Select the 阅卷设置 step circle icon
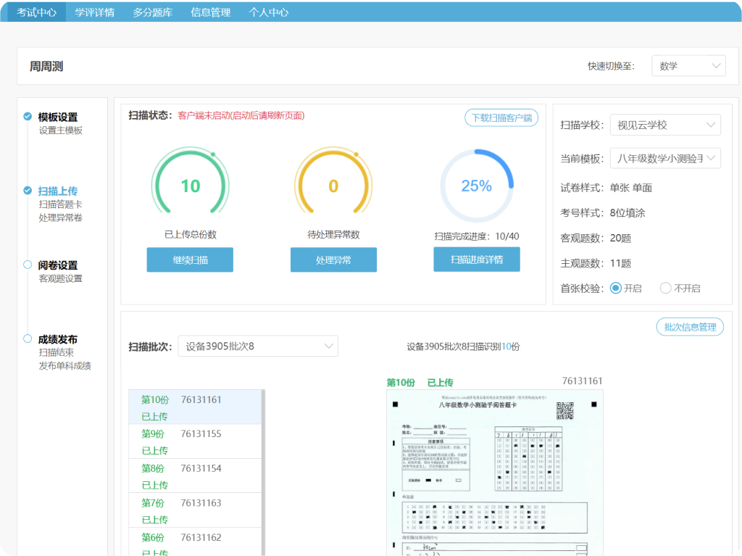Viewport: 742px width, 556px height. (x=27, y=263)
